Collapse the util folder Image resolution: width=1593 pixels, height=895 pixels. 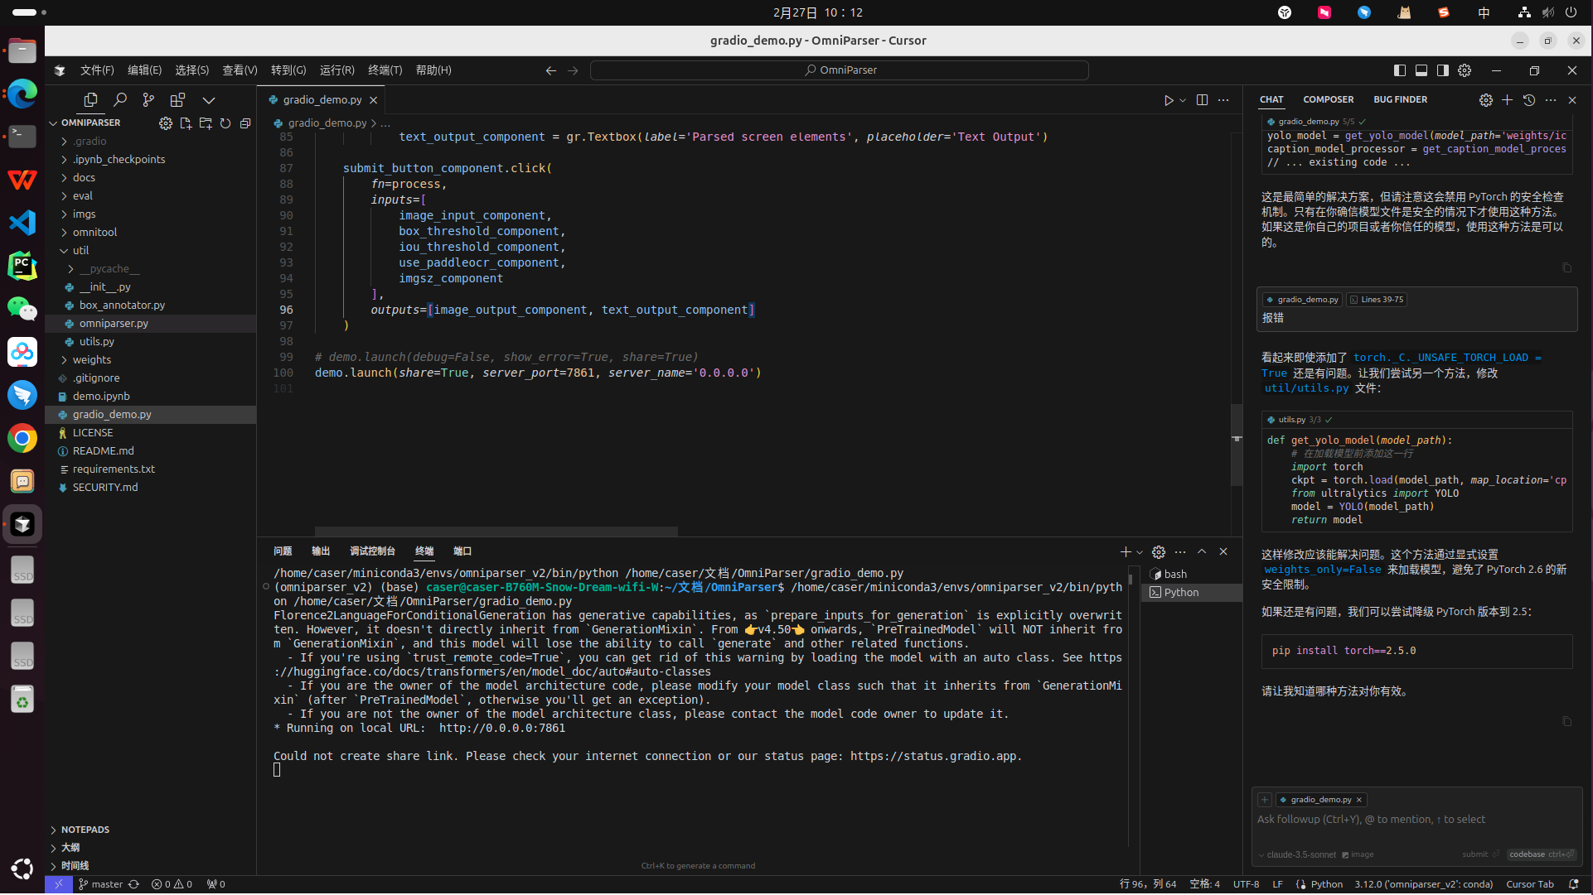pos(80,250)
